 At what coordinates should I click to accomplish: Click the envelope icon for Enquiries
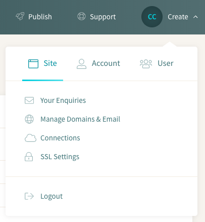[29, 100]
